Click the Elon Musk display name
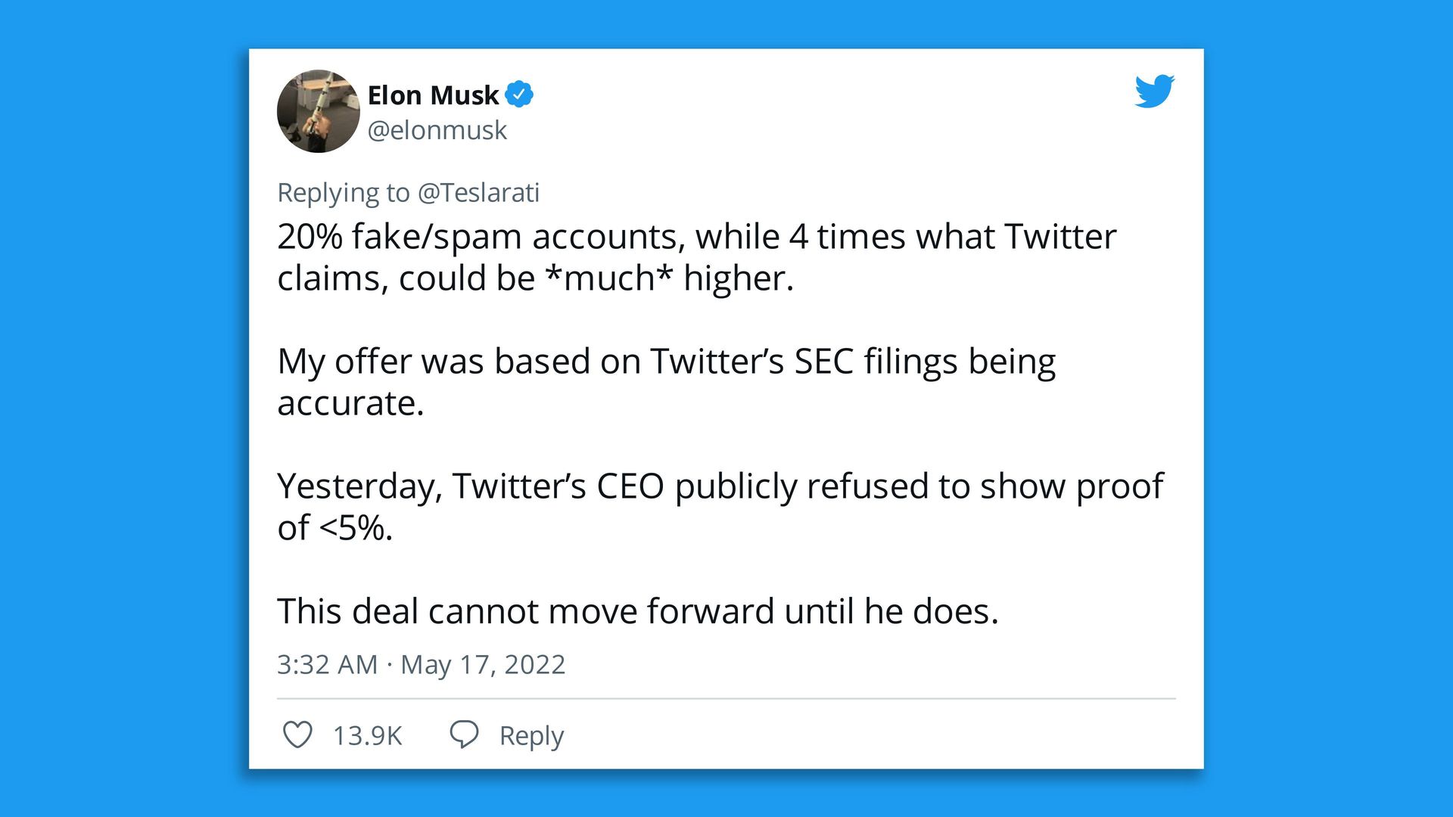 [433, 95]
